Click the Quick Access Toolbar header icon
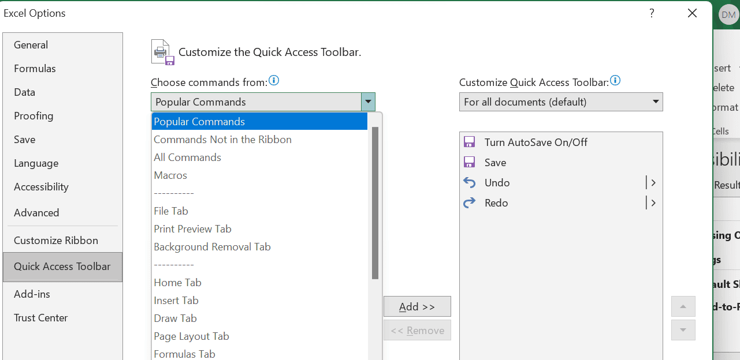This screenshot has height=360, width=740. click(161, 51)
